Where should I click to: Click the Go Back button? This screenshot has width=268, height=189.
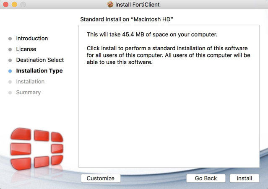tap(206, 178)
